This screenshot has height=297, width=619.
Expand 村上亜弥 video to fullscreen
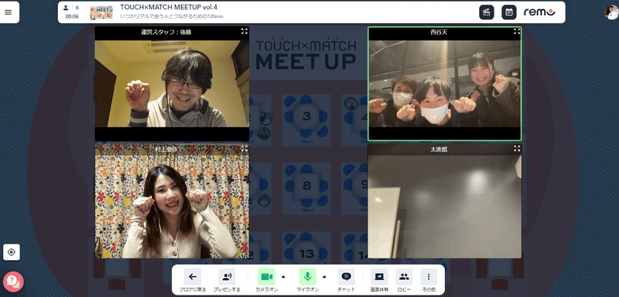coord(244,148)
